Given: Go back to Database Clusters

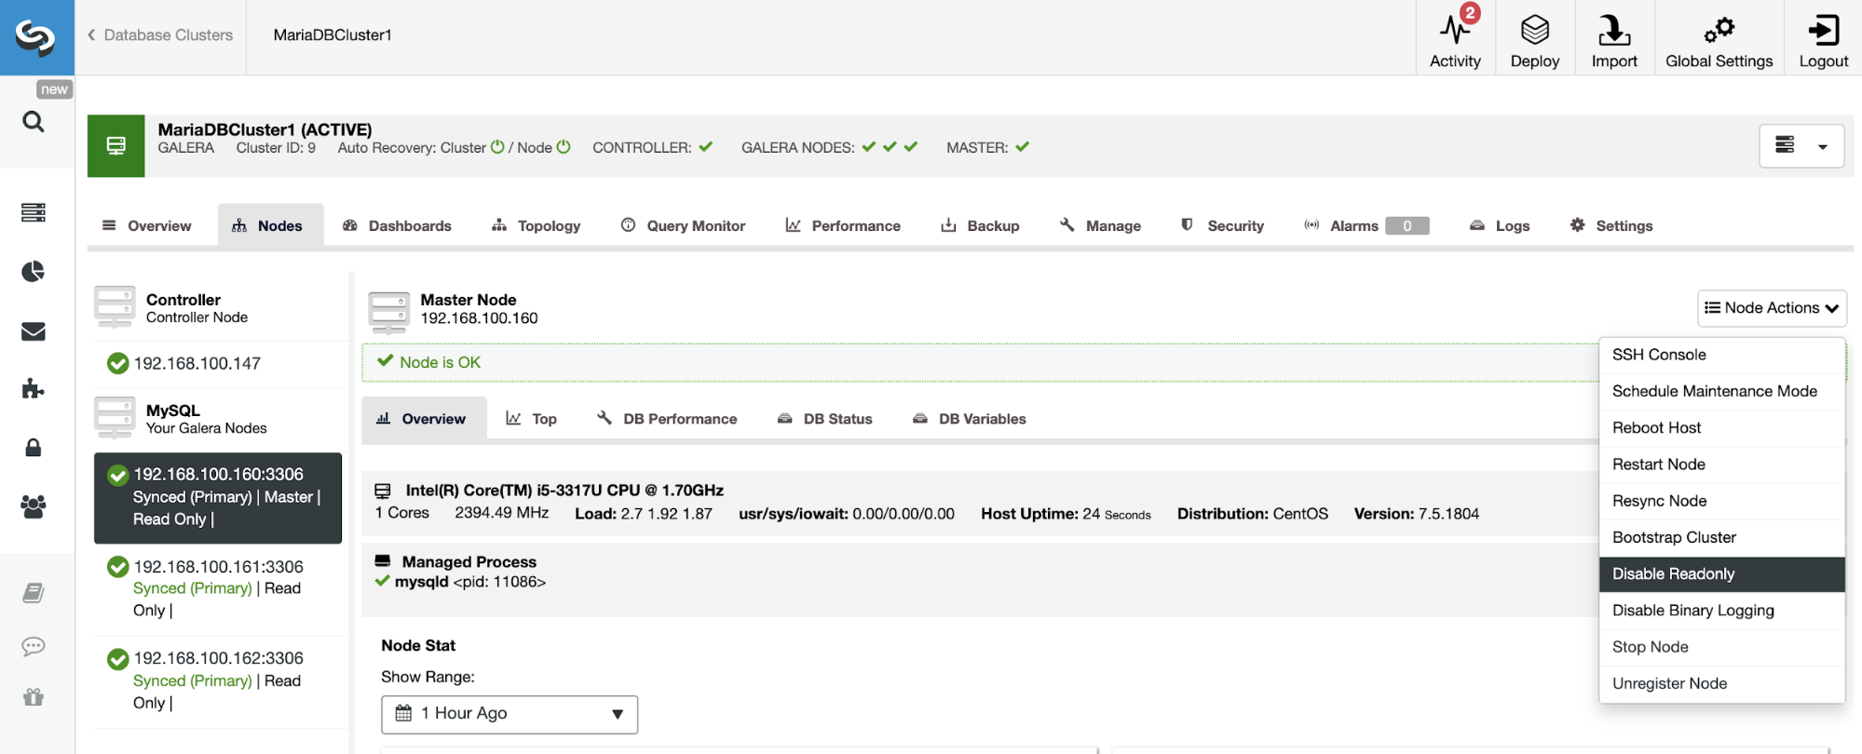Looking at the screenshot, I should pyautogui.click(x=160, y=35).
